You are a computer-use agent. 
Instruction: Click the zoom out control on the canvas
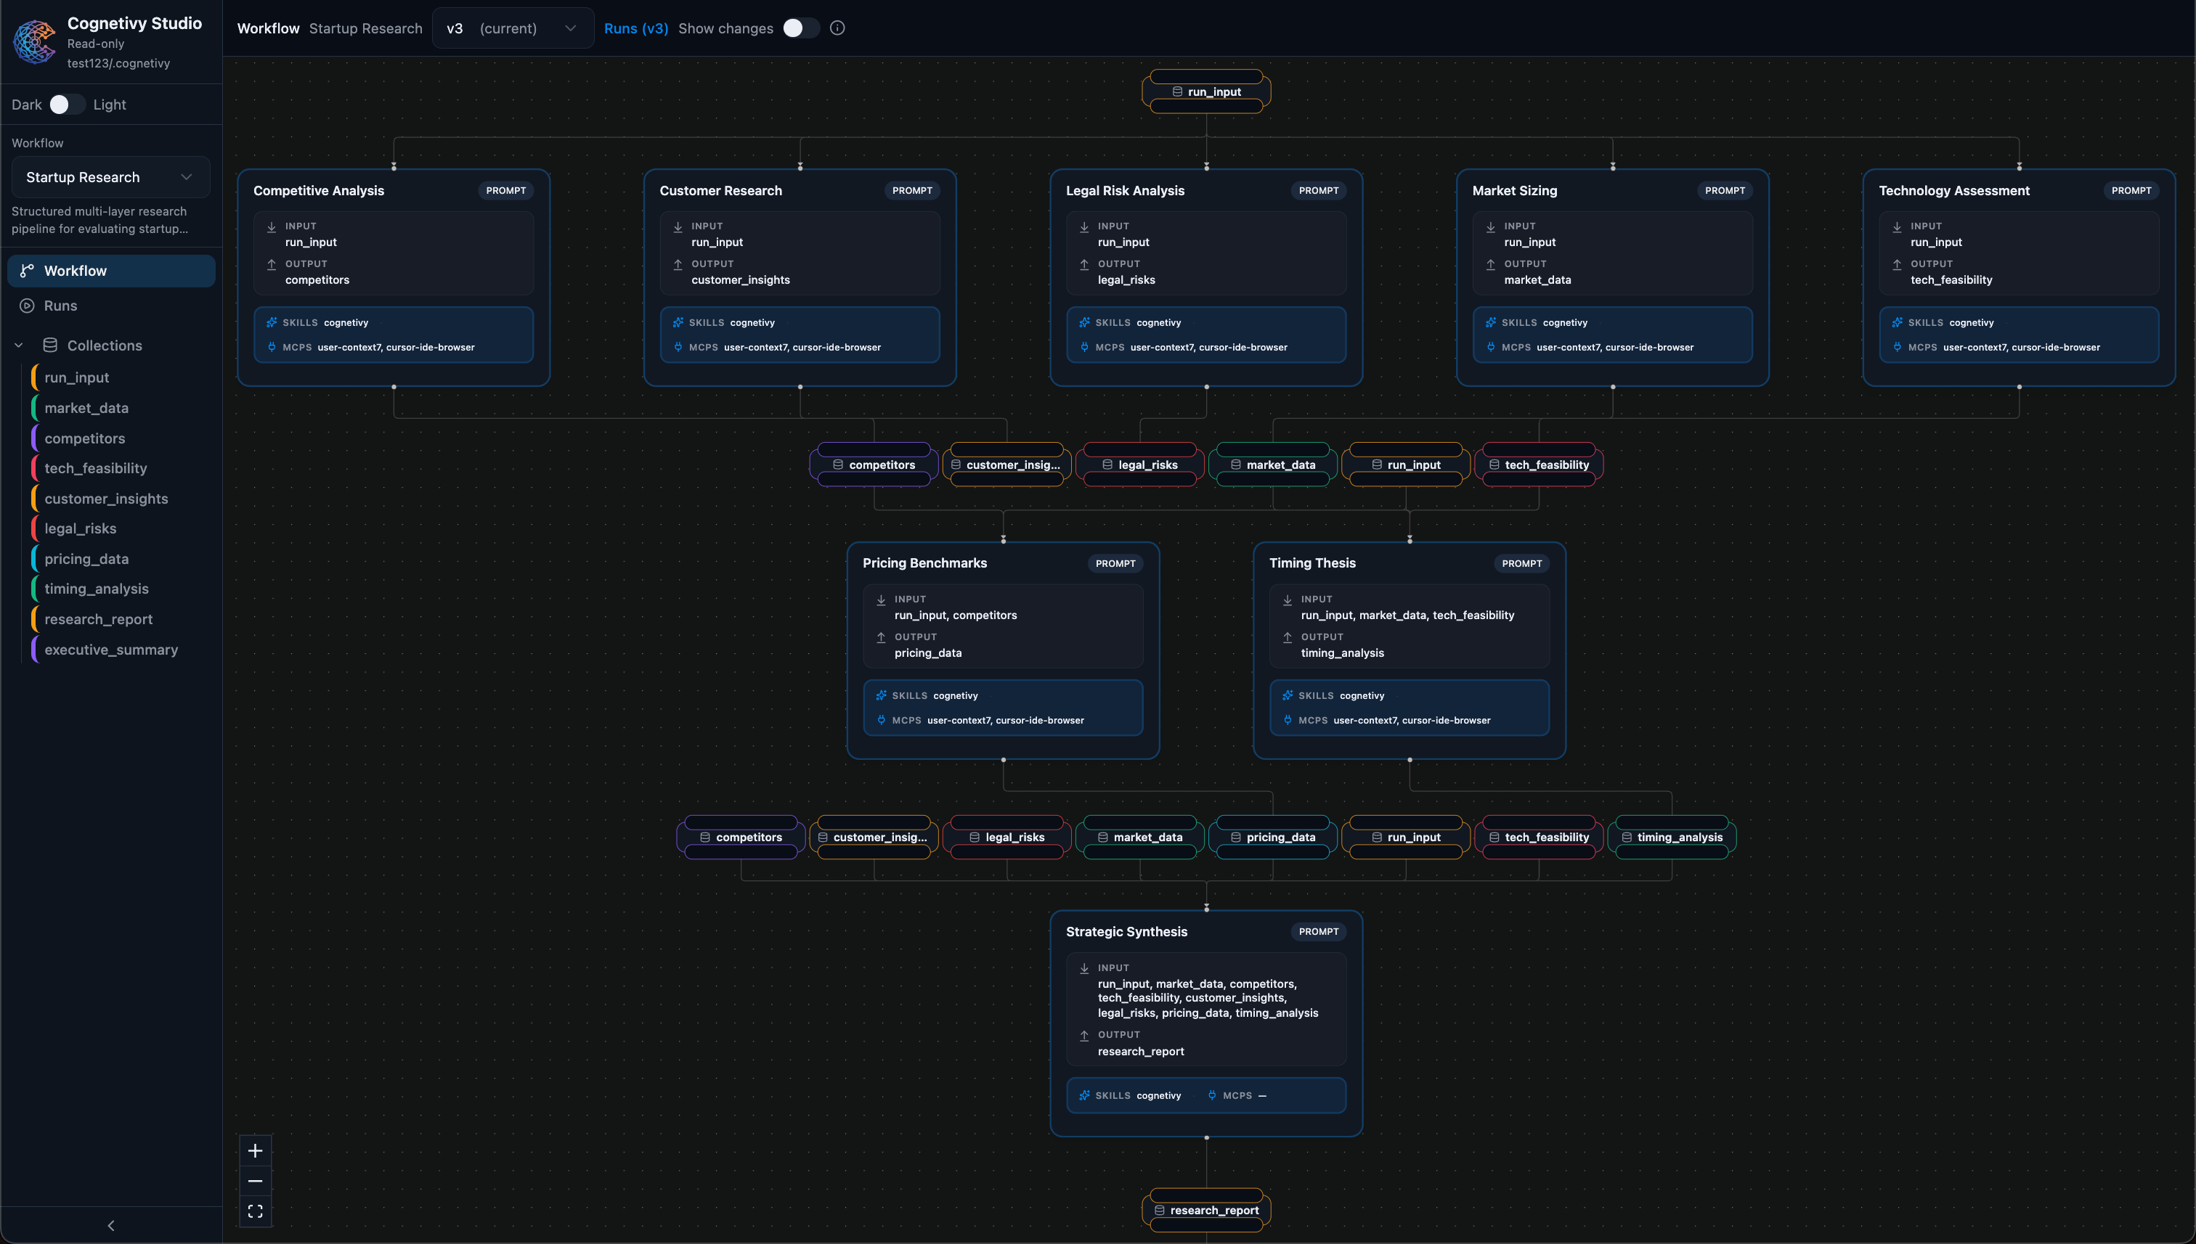click(x=255, y=1180)
